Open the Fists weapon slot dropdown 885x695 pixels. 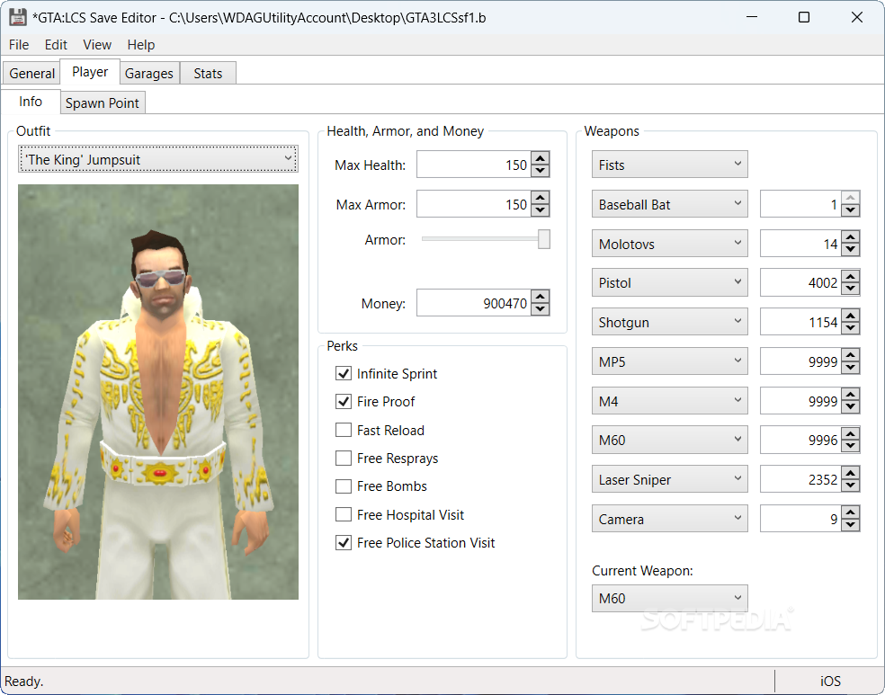click(x=669, y=165)
